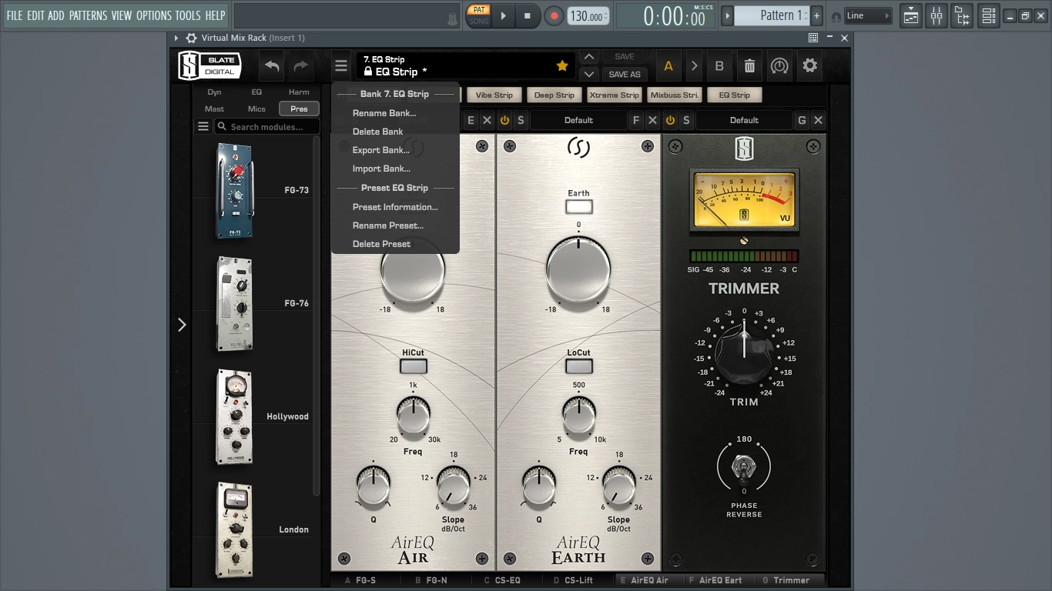Viewport: 1052px width, 591px height.
Task: Select the A comparison slot
Action: click(x=668, y=66)
